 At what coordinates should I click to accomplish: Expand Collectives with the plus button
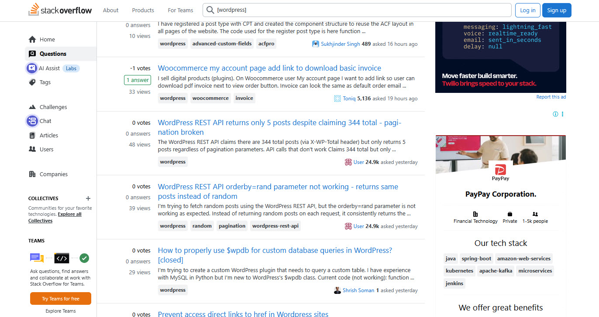pyautogui.click(x=88, y=198)
